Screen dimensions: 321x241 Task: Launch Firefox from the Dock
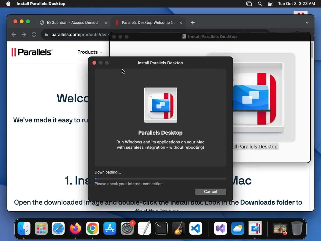(75, 228)
